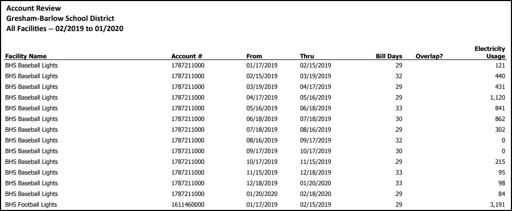Click Gresham-Barlow School District heading
The height and width of the screenshot is (211, 512).
(60, 19)
